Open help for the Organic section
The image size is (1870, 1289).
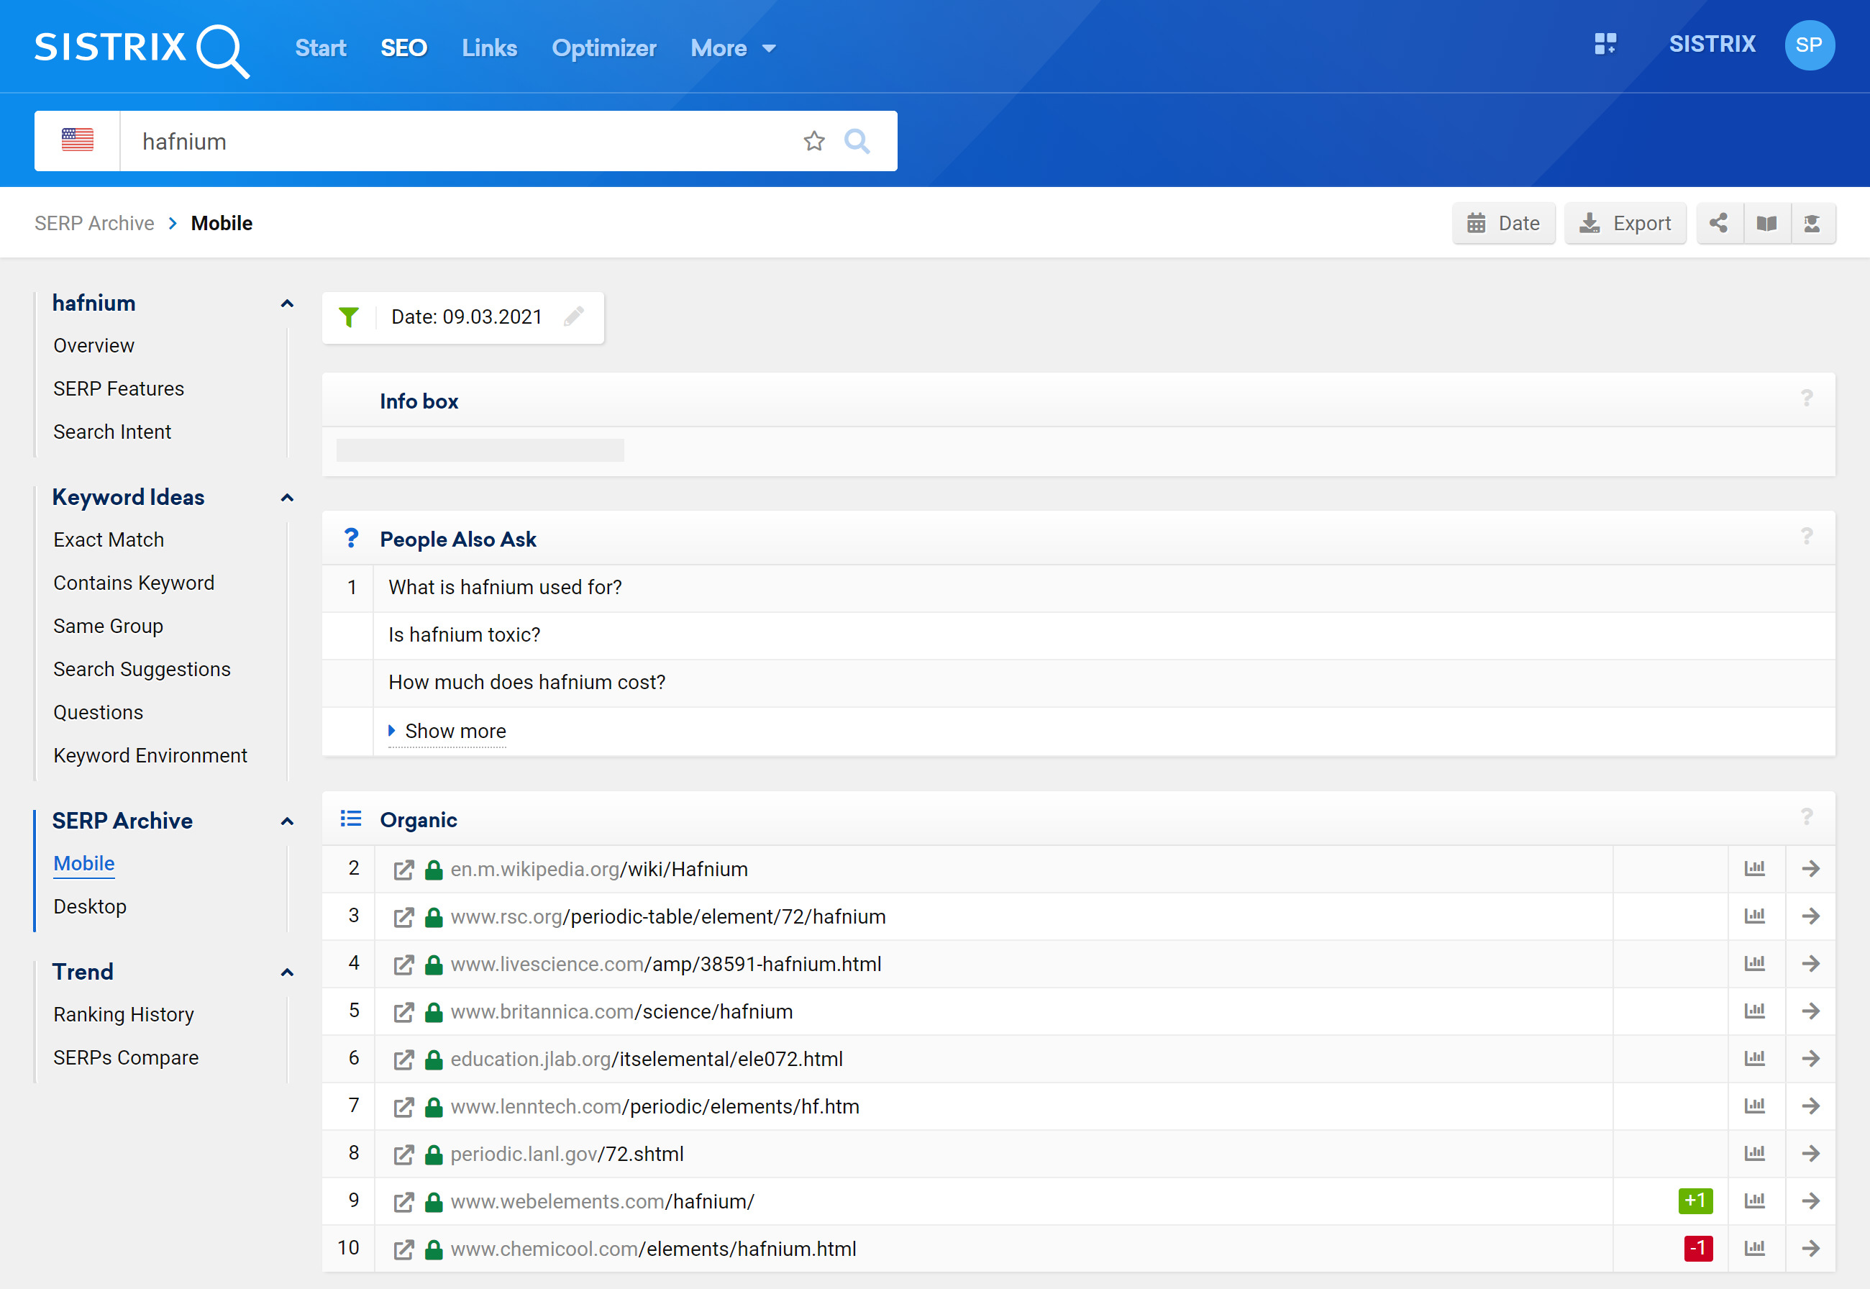[x=1807, y=817]
